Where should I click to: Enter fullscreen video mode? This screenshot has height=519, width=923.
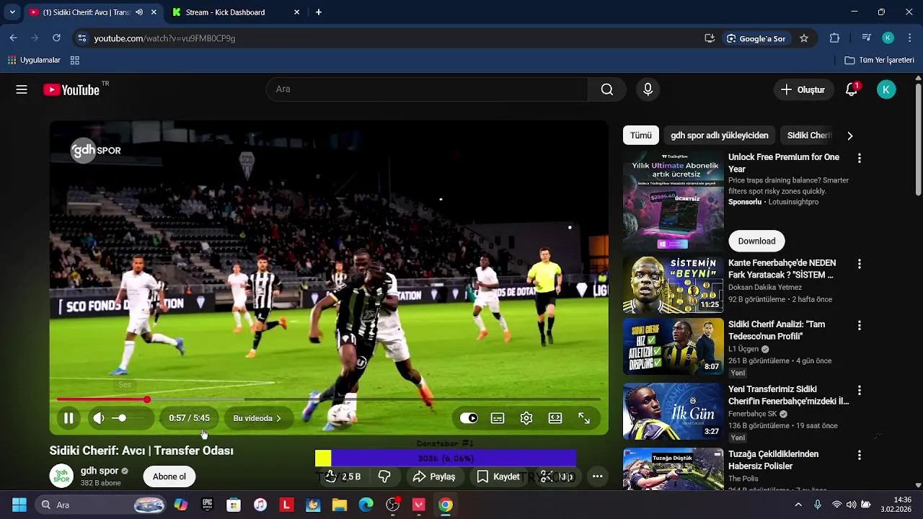tap(584, 418)
